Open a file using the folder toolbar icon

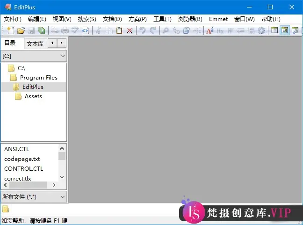(21, 30)
